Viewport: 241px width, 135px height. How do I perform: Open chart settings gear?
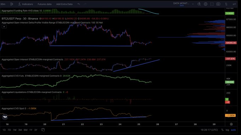[x=206, y=4]
